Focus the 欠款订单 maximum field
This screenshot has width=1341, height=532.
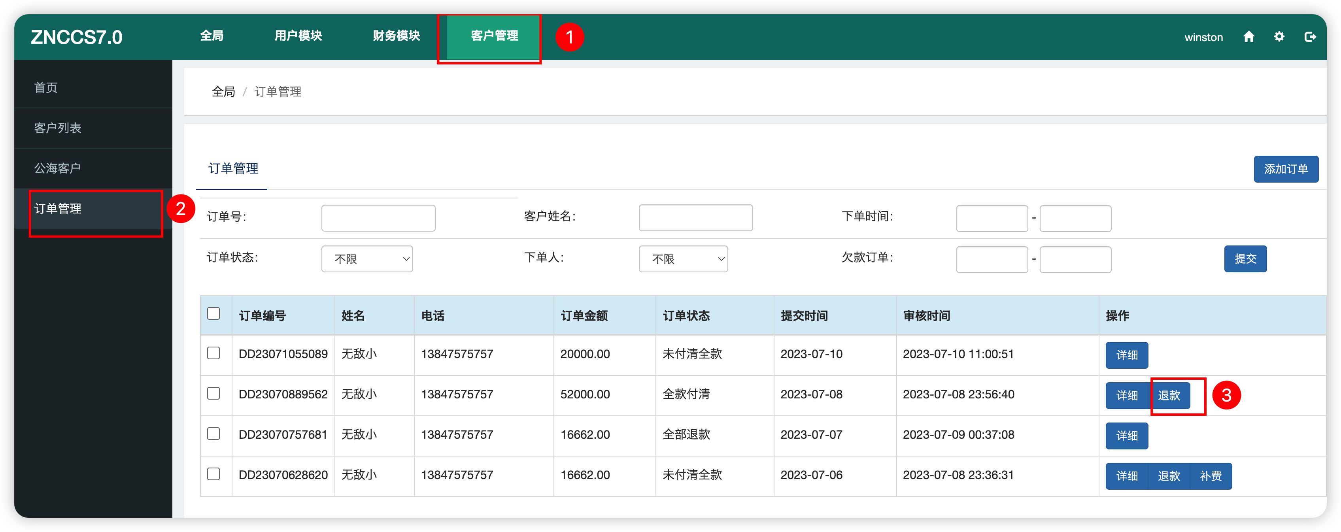tap(1075, 259)
